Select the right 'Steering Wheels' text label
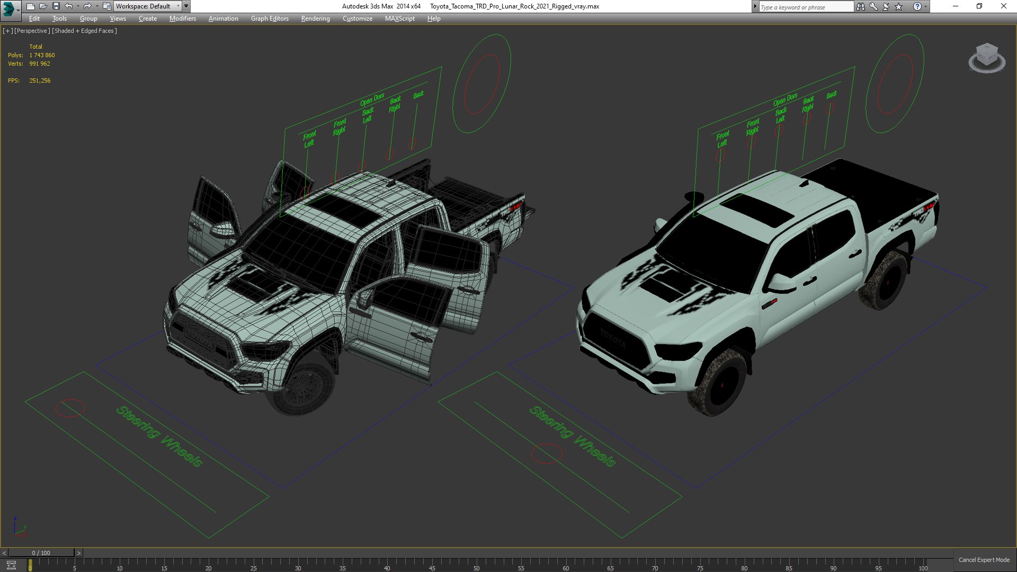The image size is (1017, 572). tap(573, 436)
